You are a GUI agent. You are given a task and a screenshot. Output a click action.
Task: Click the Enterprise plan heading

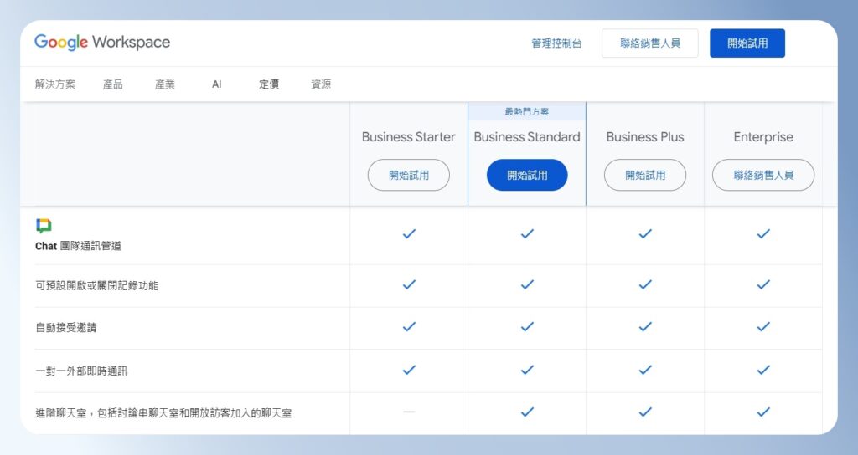tap(763, 137)
